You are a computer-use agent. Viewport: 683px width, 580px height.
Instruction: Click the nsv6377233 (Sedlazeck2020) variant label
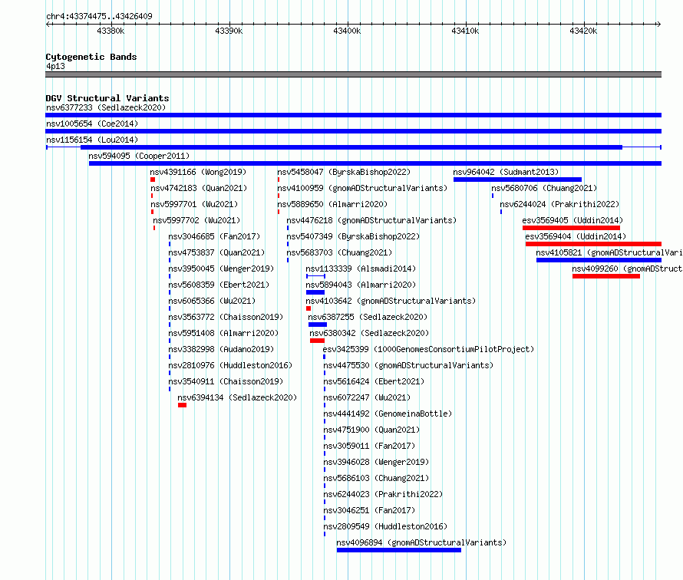(106, 107)
